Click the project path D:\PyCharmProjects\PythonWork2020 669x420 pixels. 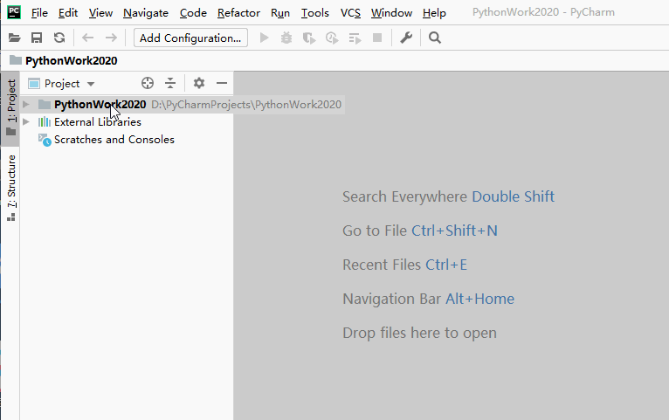click(246, 105)
